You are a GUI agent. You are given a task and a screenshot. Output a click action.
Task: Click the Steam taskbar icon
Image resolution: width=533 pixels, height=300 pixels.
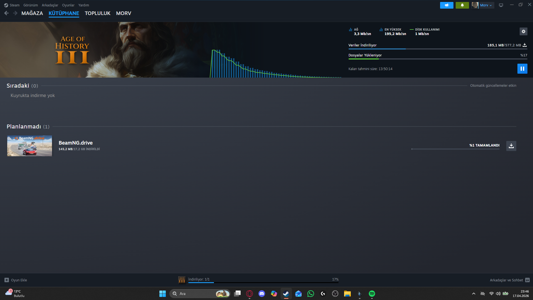[286, 294]
